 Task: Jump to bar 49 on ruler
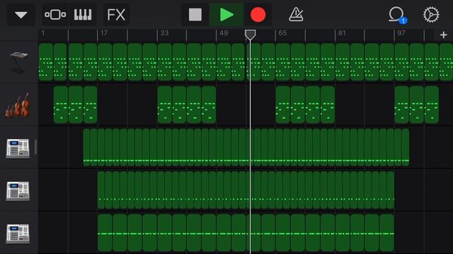point(224,33)
